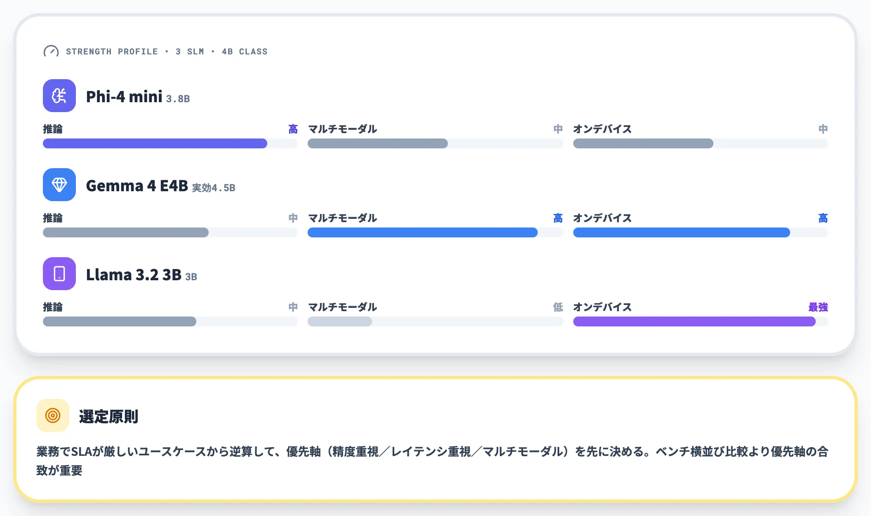
Task: Click Llama 3.2 3B 推論 progress bar
Action: click(170, 321)
